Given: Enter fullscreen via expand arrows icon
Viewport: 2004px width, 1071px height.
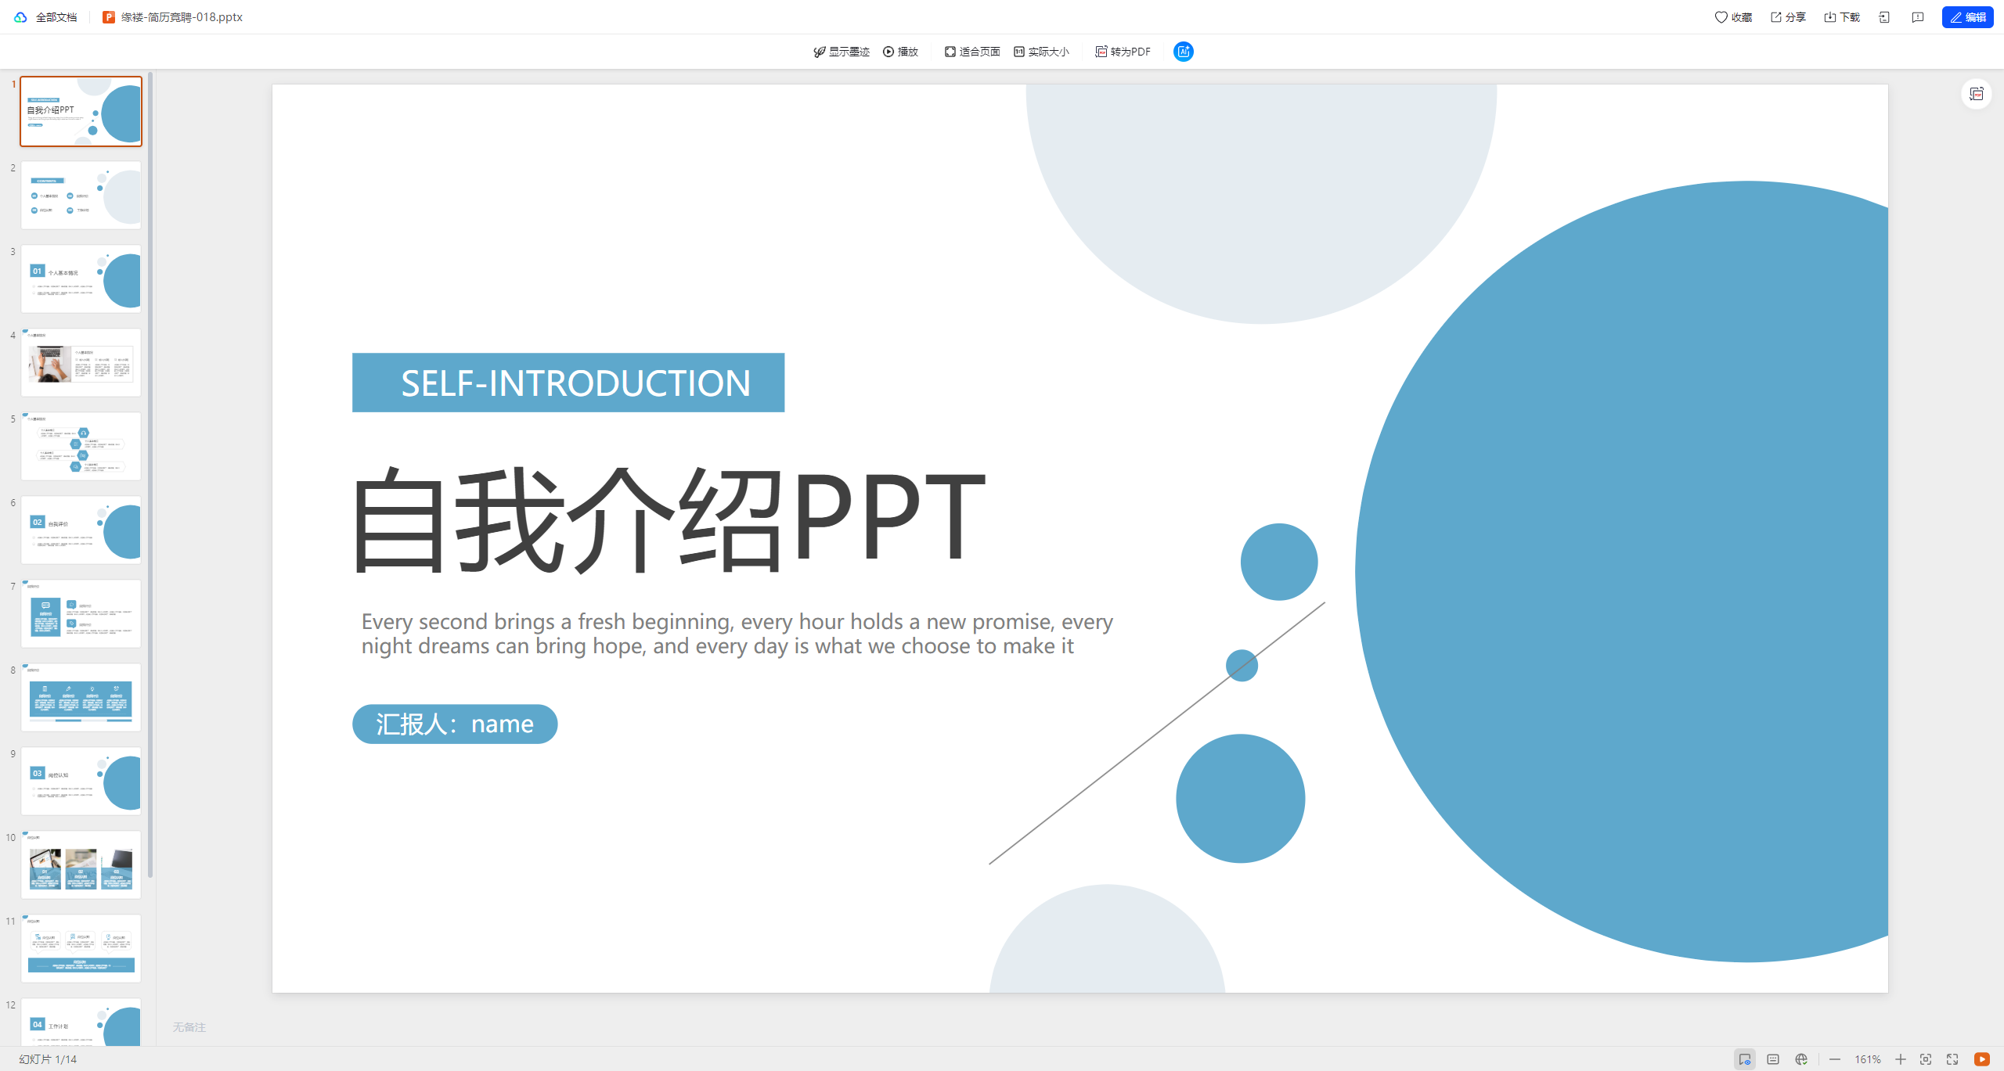Looking at the screenshot, I should 1952,1059.
